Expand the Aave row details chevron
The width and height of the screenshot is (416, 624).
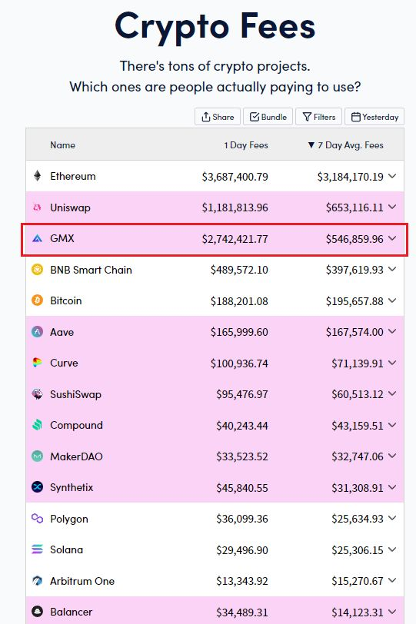392,331
